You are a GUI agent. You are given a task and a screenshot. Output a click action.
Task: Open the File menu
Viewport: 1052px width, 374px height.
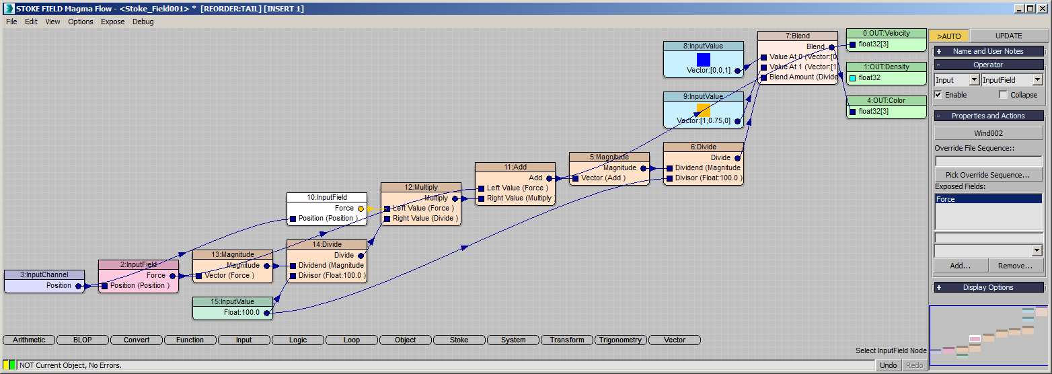click(11, 22)
